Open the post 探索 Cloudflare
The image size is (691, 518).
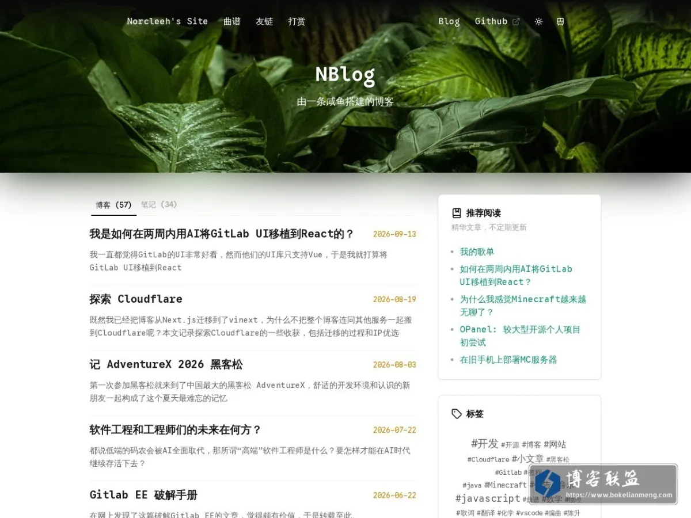tap(136, 299)
